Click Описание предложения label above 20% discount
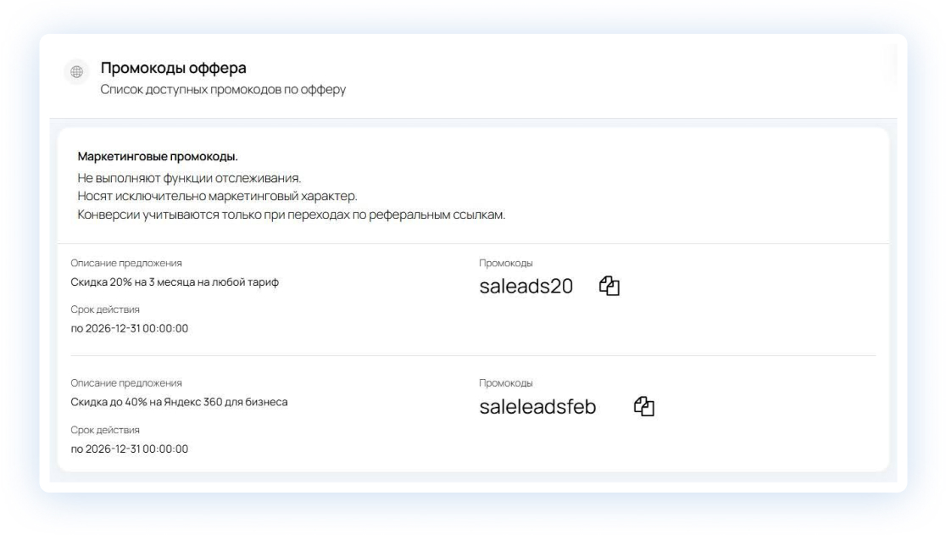Screen dimensions: 946x535 [126, 263]
